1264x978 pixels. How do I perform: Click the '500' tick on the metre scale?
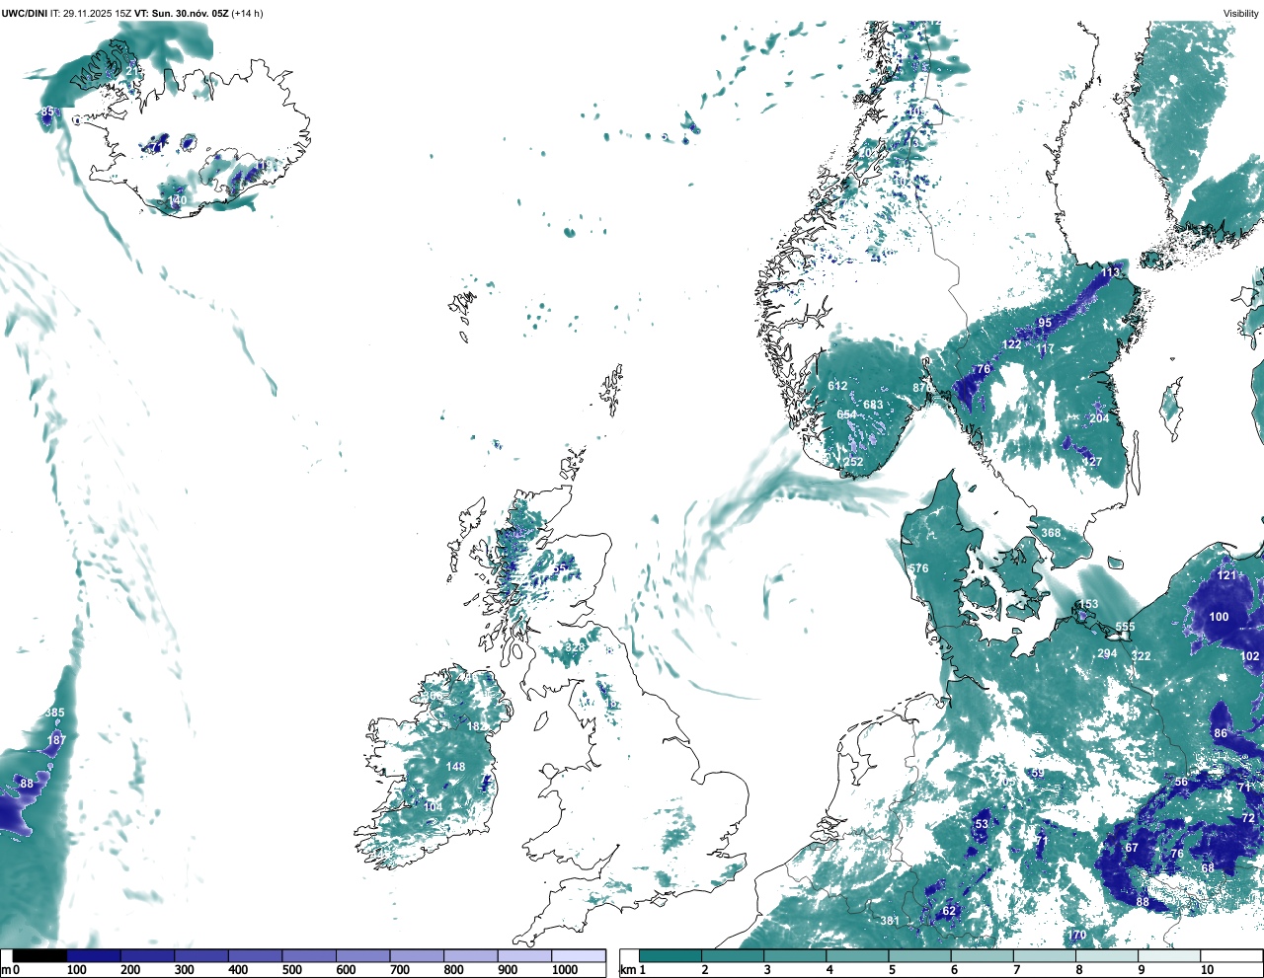pyautogui.click(x=291, y=970)
